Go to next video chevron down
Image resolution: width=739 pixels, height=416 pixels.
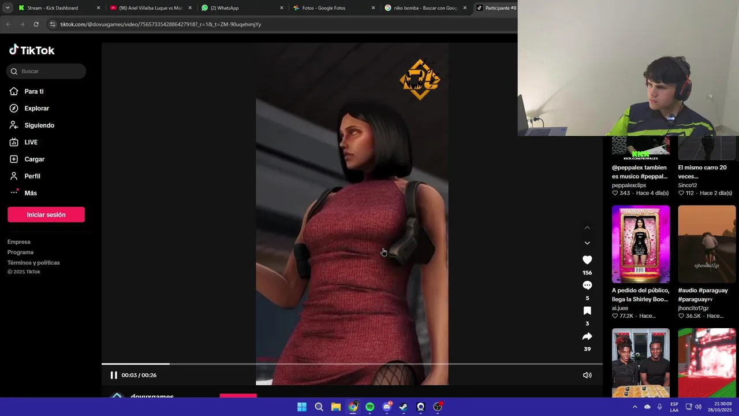click(x=587, y=243)
